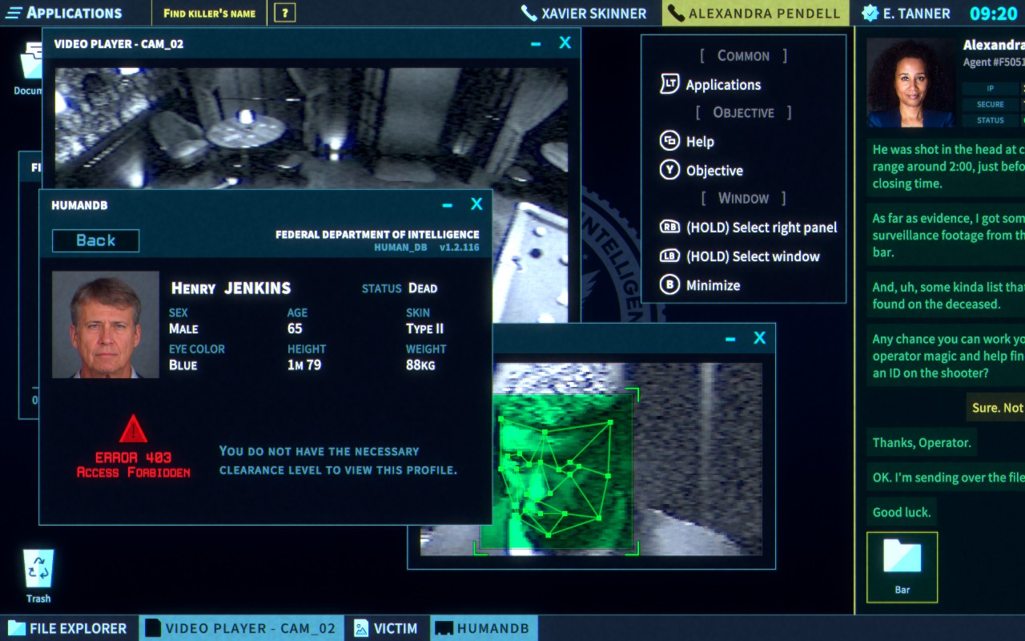Screen dimensions: 1025x641
Task: Click the LT Applications button icon
Action: [669, 84]
